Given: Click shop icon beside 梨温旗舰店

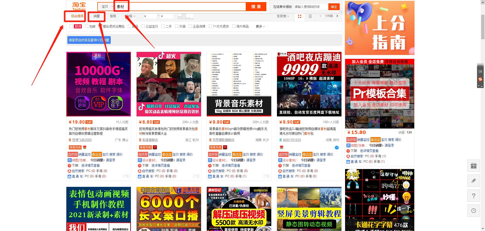Looking at the screenshot, I should click(140, 140).
